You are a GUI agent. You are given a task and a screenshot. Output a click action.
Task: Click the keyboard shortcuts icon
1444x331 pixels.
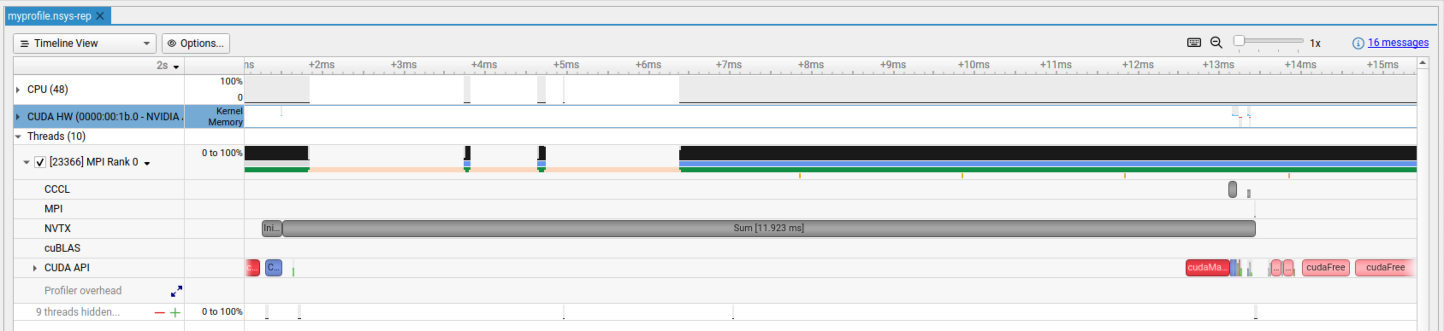click(1193, 43)
